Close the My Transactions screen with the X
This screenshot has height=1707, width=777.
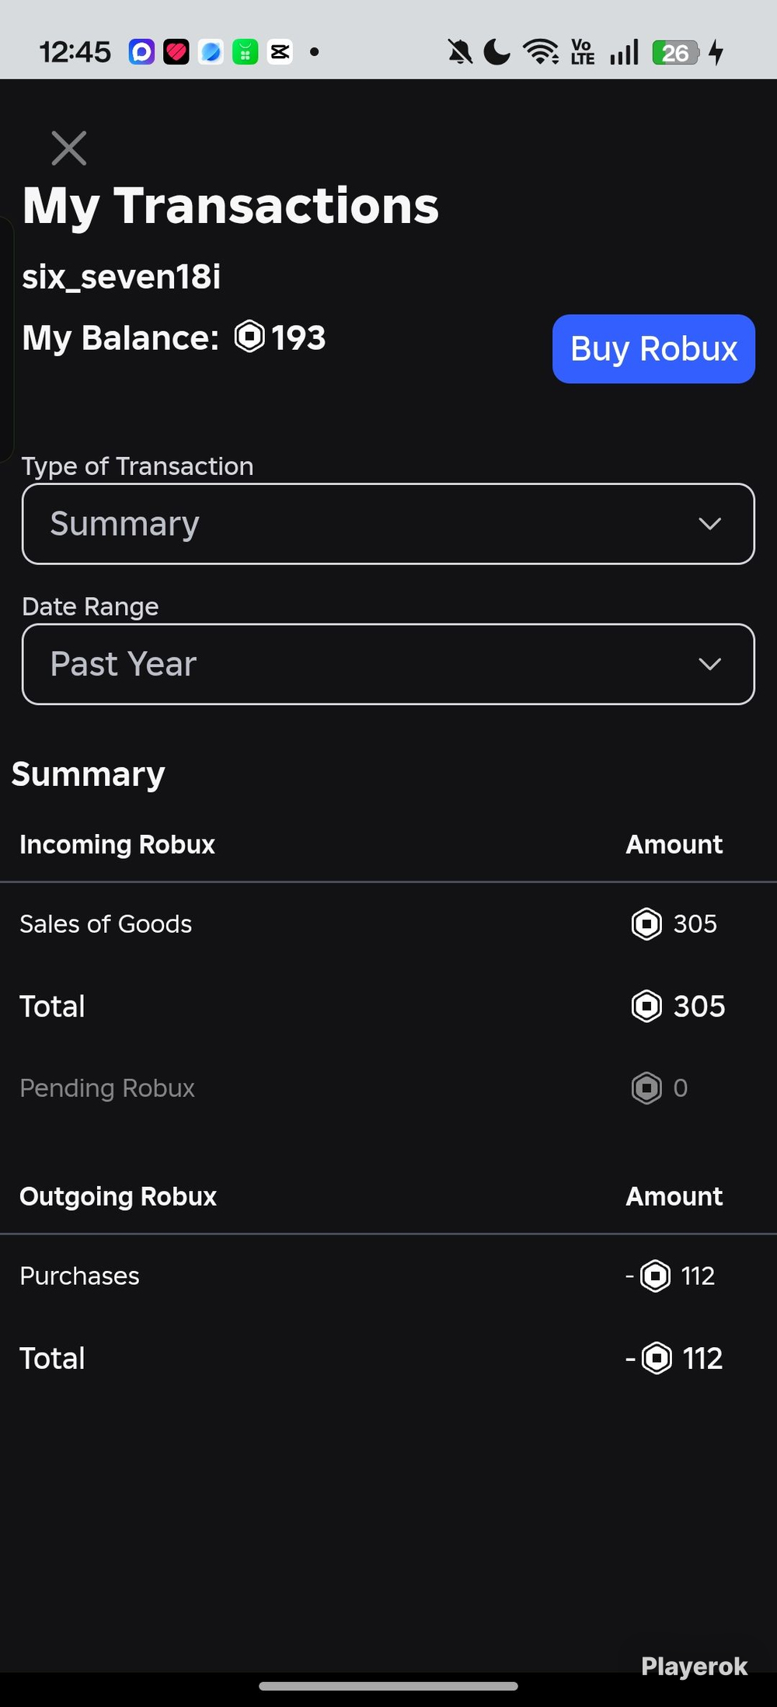tap(68, 148)
